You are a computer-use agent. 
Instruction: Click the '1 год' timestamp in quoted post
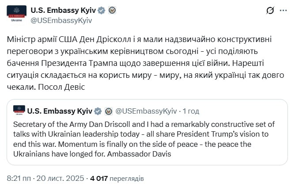click(x=191, y=111)
